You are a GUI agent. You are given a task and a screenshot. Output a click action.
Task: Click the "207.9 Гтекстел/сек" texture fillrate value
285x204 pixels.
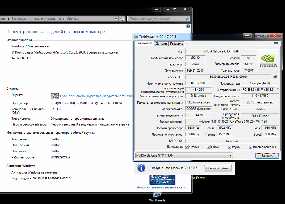[260, 102]
